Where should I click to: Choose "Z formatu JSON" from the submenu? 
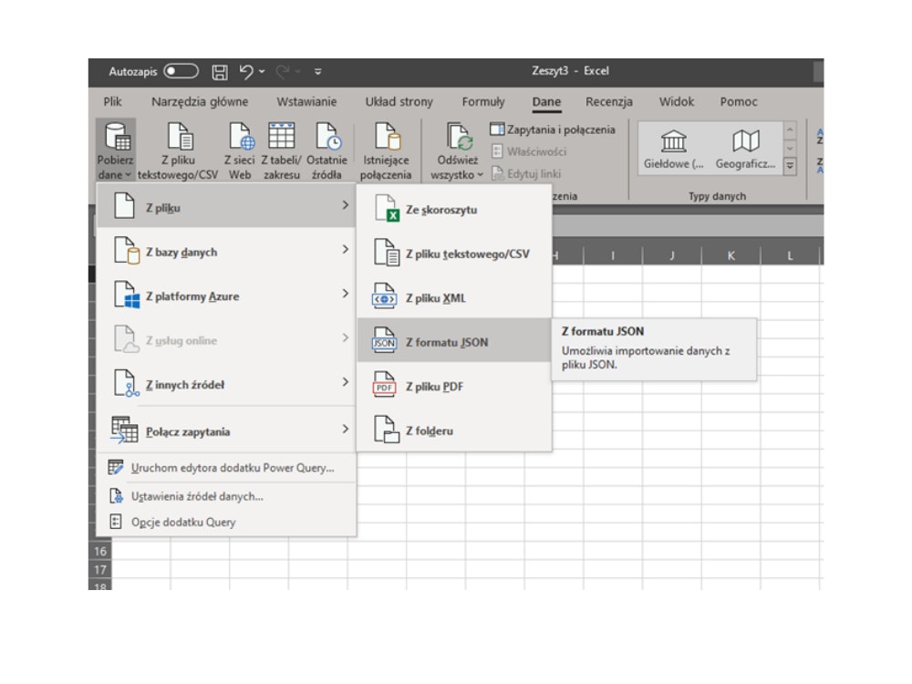447,342
